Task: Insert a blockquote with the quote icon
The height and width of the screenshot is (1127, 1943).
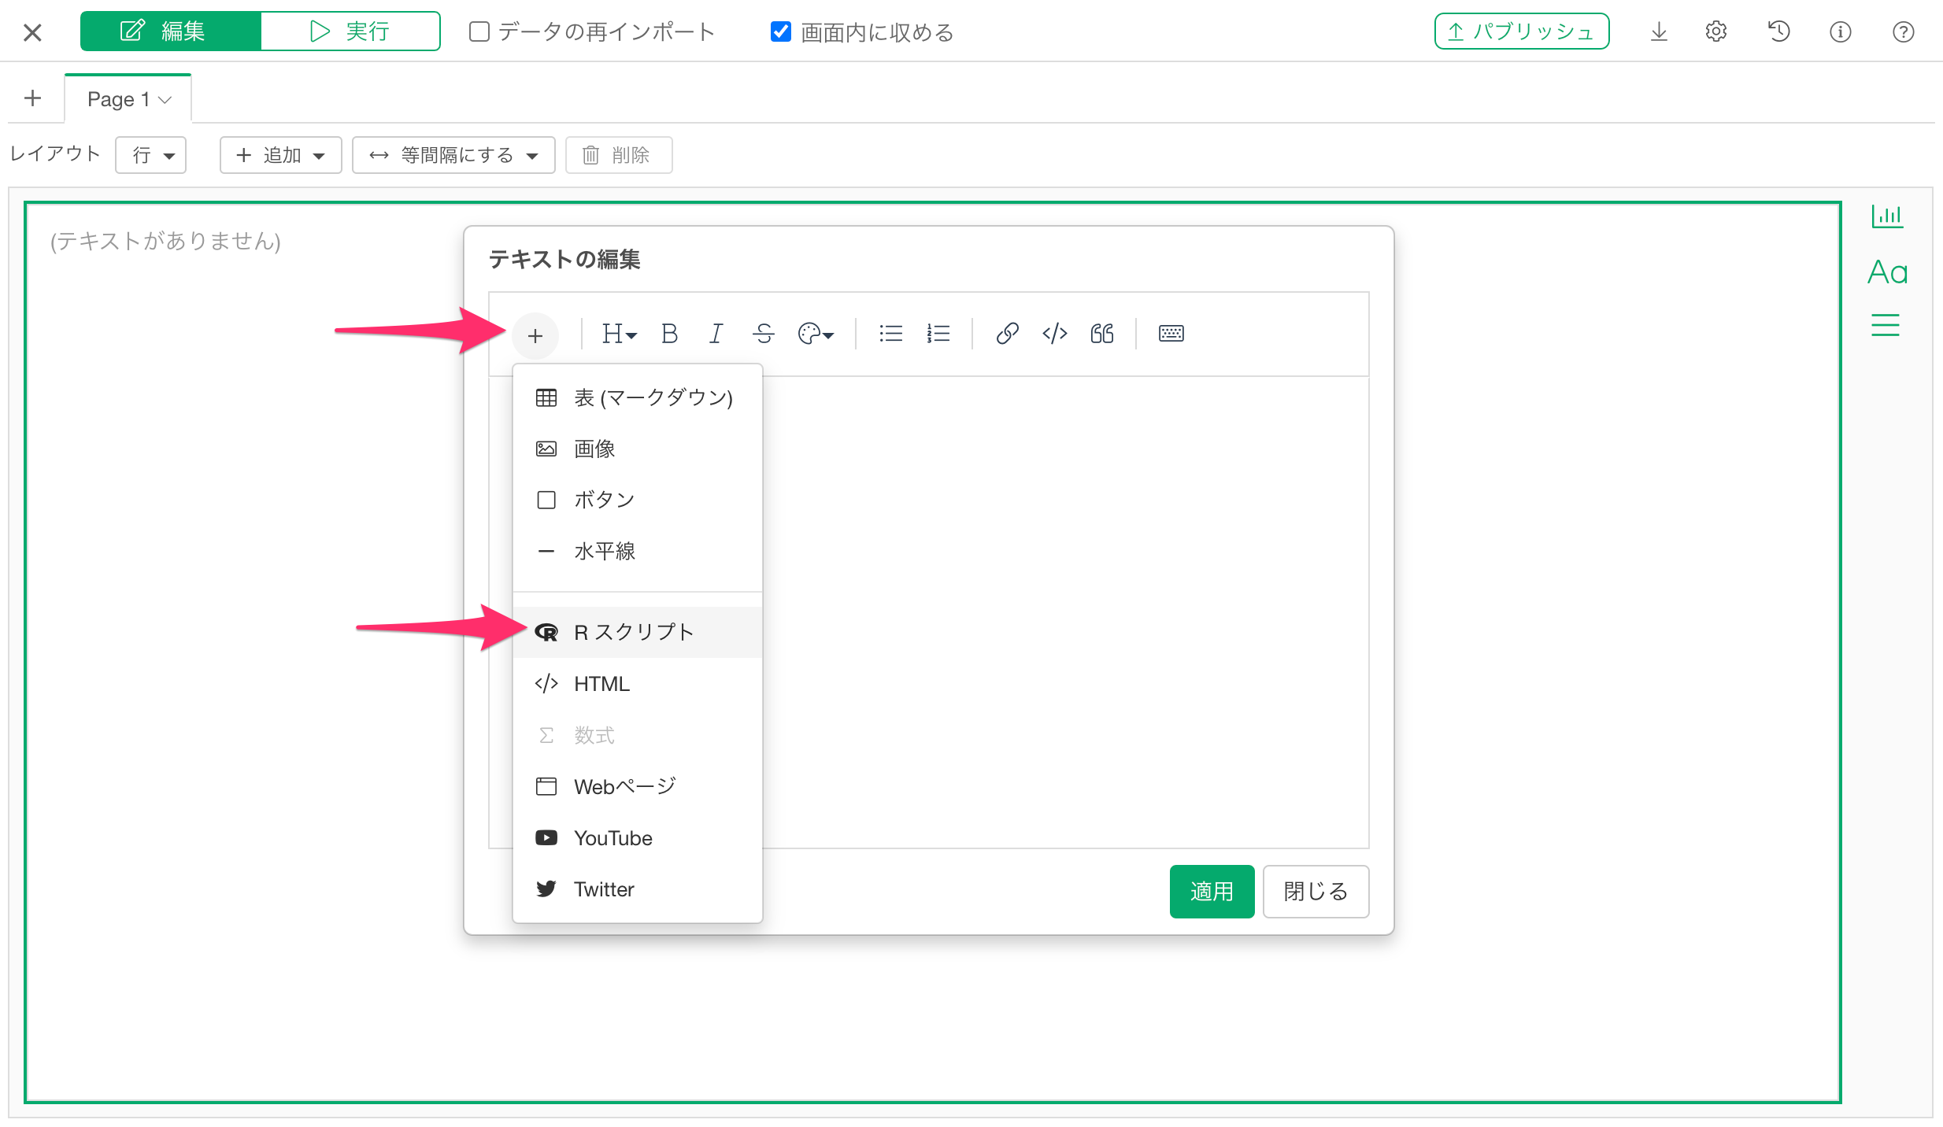Action: pos(1102,334)
